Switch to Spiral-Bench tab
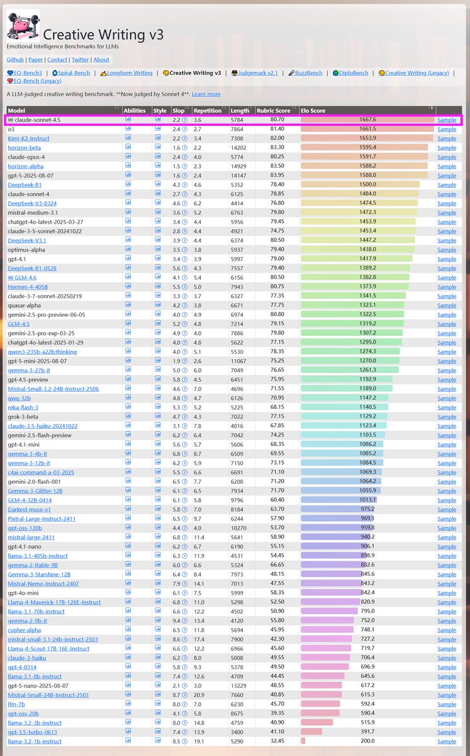470x756 pixels. click(70, 73)
